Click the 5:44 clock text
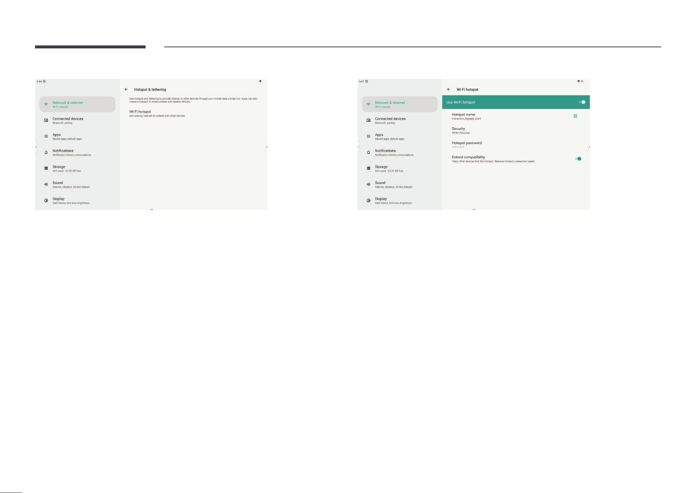This screenshot has width=697, height=493. point(39,81)
